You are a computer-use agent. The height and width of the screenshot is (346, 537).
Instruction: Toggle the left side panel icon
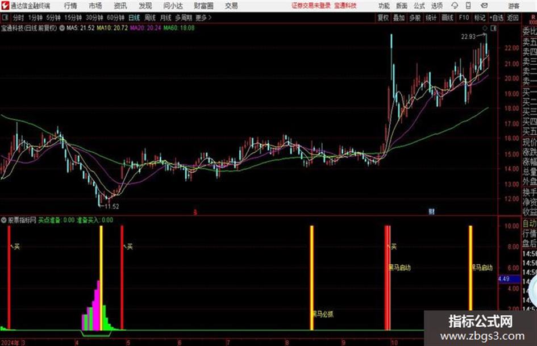tap(5, 18)
